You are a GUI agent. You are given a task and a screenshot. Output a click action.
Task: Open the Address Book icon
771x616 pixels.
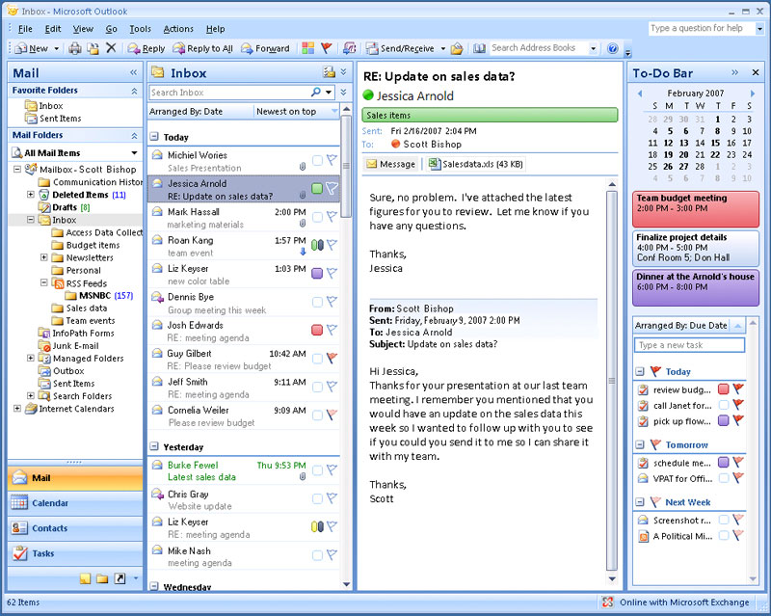coord(478,48)
